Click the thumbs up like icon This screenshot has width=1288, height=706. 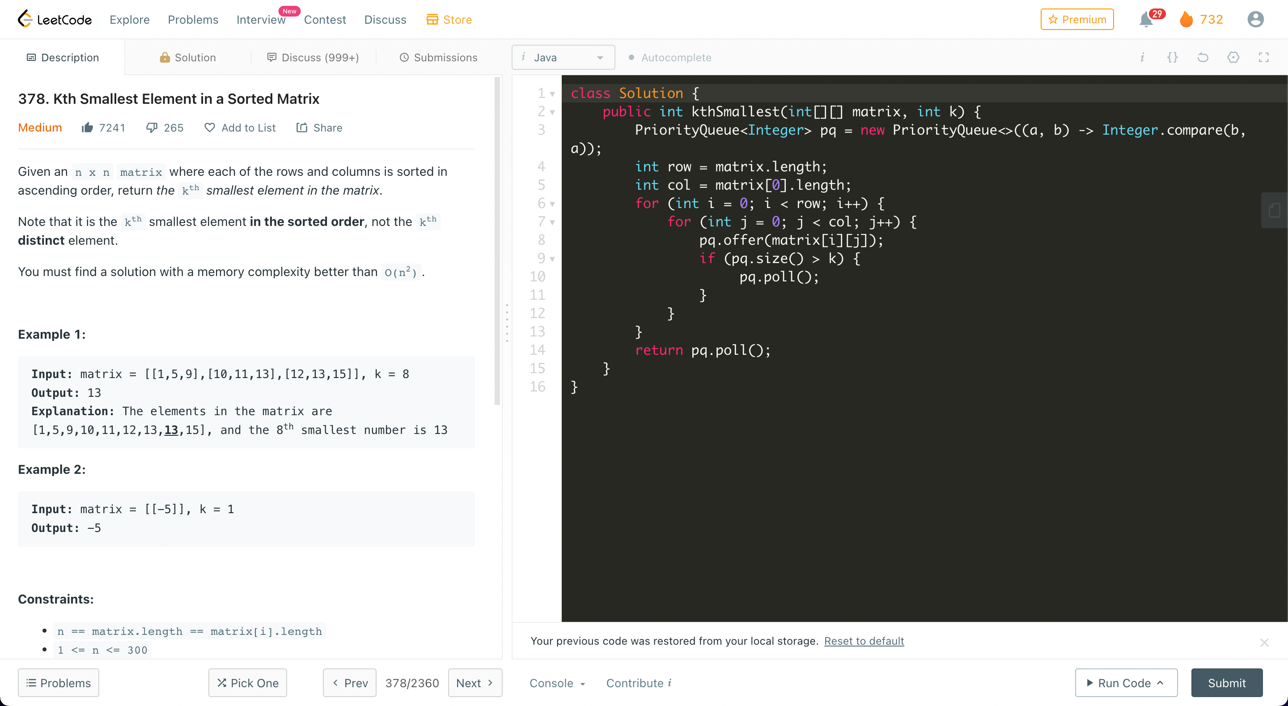pyautogui.click(x=88, y=128)
